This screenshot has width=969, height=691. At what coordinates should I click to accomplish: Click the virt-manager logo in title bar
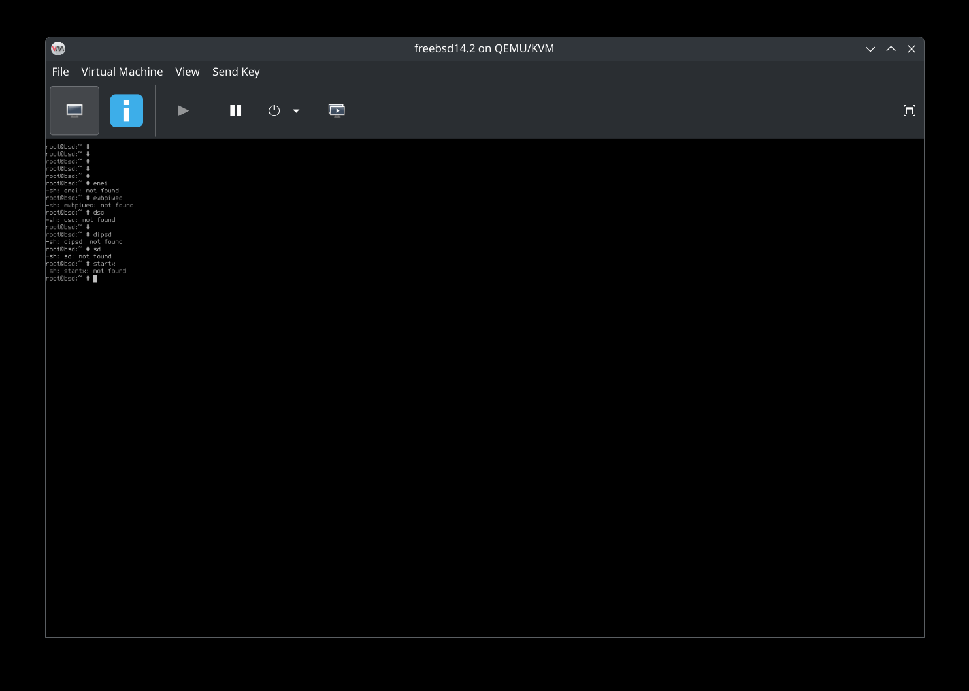click(58, 49)
